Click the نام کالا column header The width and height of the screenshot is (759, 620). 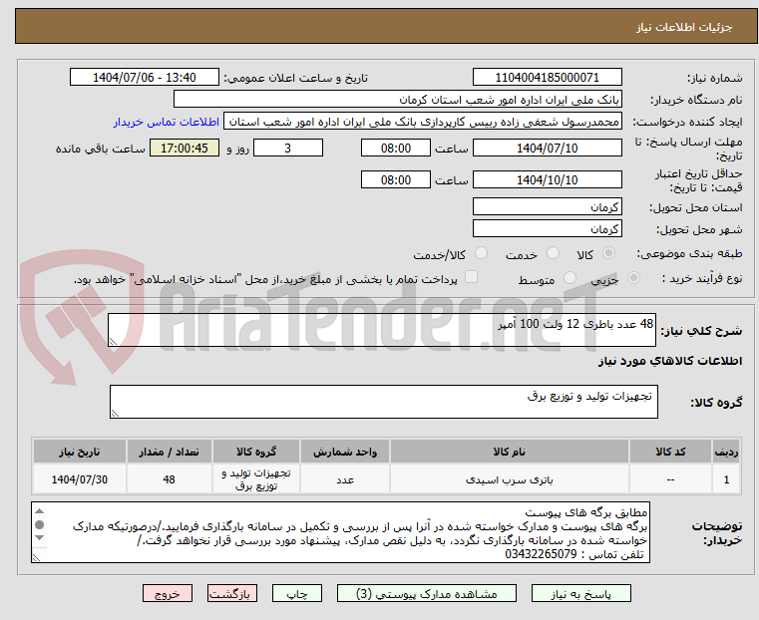tap(510, 452)
